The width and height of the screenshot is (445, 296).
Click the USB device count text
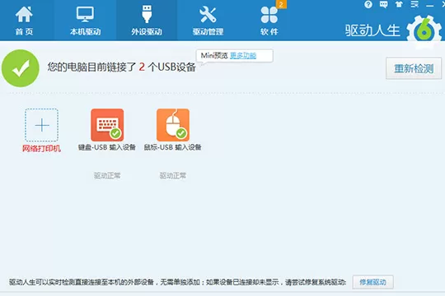tap(122, 67)
